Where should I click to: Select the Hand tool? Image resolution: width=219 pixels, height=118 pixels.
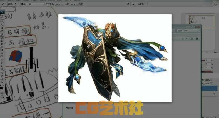tap(2, 79)
